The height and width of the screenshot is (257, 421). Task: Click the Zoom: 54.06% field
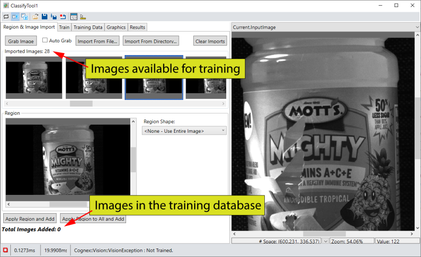click(352, 241)
